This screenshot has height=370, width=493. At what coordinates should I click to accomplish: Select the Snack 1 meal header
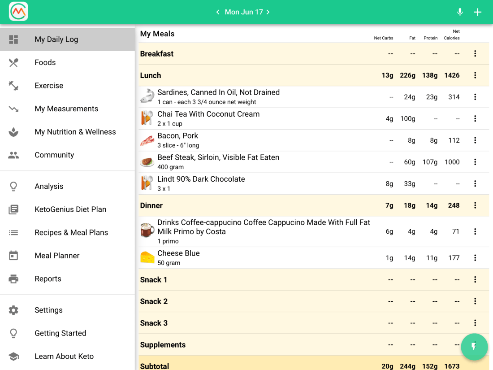click(154, 280)
